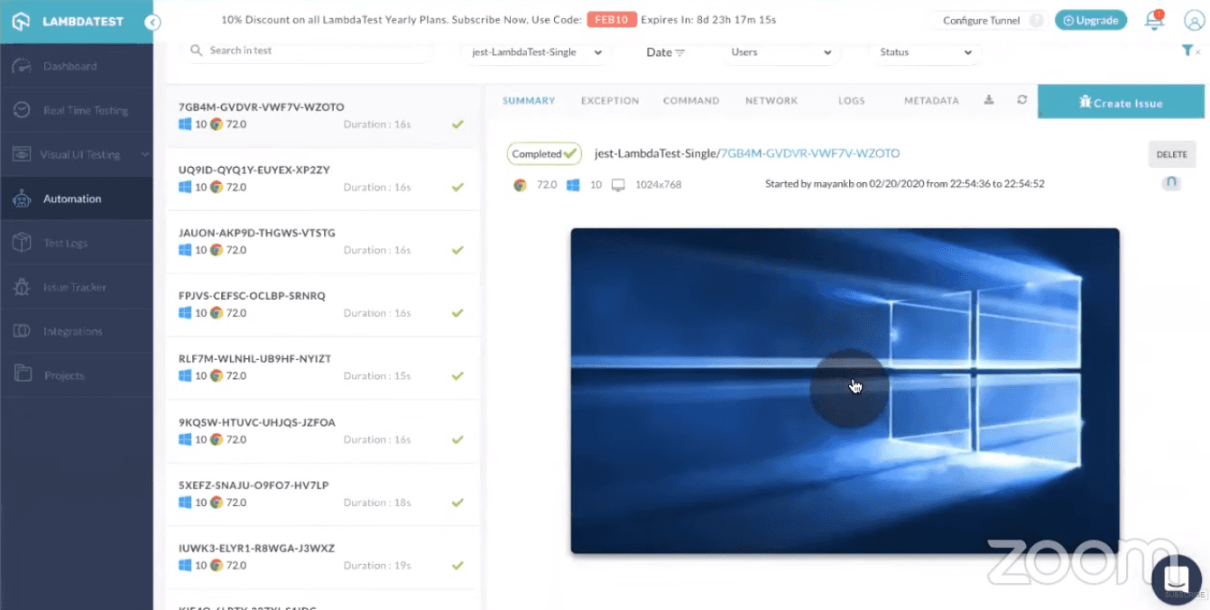
Task: Click the search icon in the test search bar
Action: coord(197,51)
